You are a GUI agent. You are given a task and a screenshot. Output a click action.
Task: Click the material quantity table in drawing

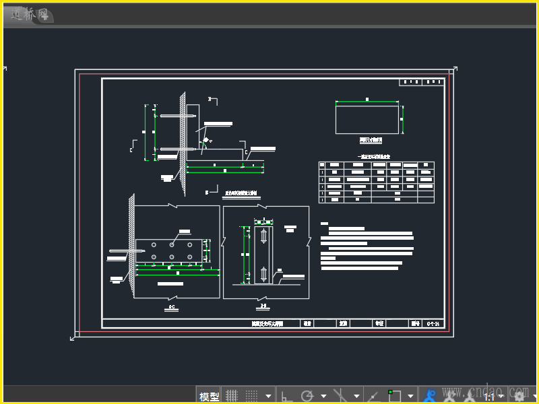coord(376,182)
